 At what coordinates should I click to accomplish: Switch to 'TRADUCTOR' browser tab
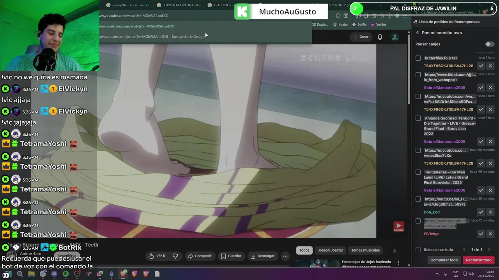(x=220, y=5)
